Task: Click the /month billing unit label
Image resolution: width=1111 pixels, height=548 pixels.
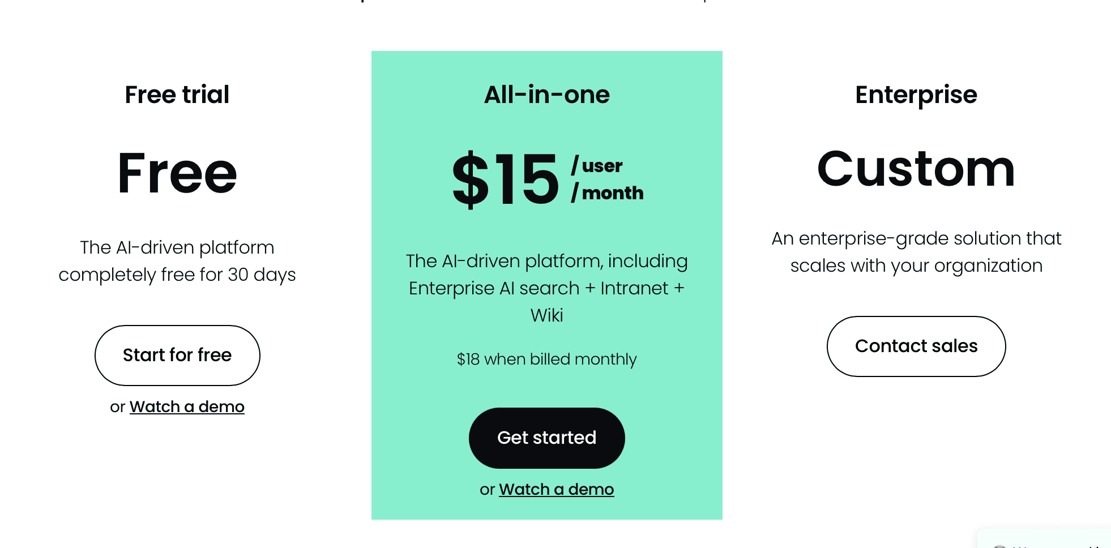Action: click(x=608, y=193)
